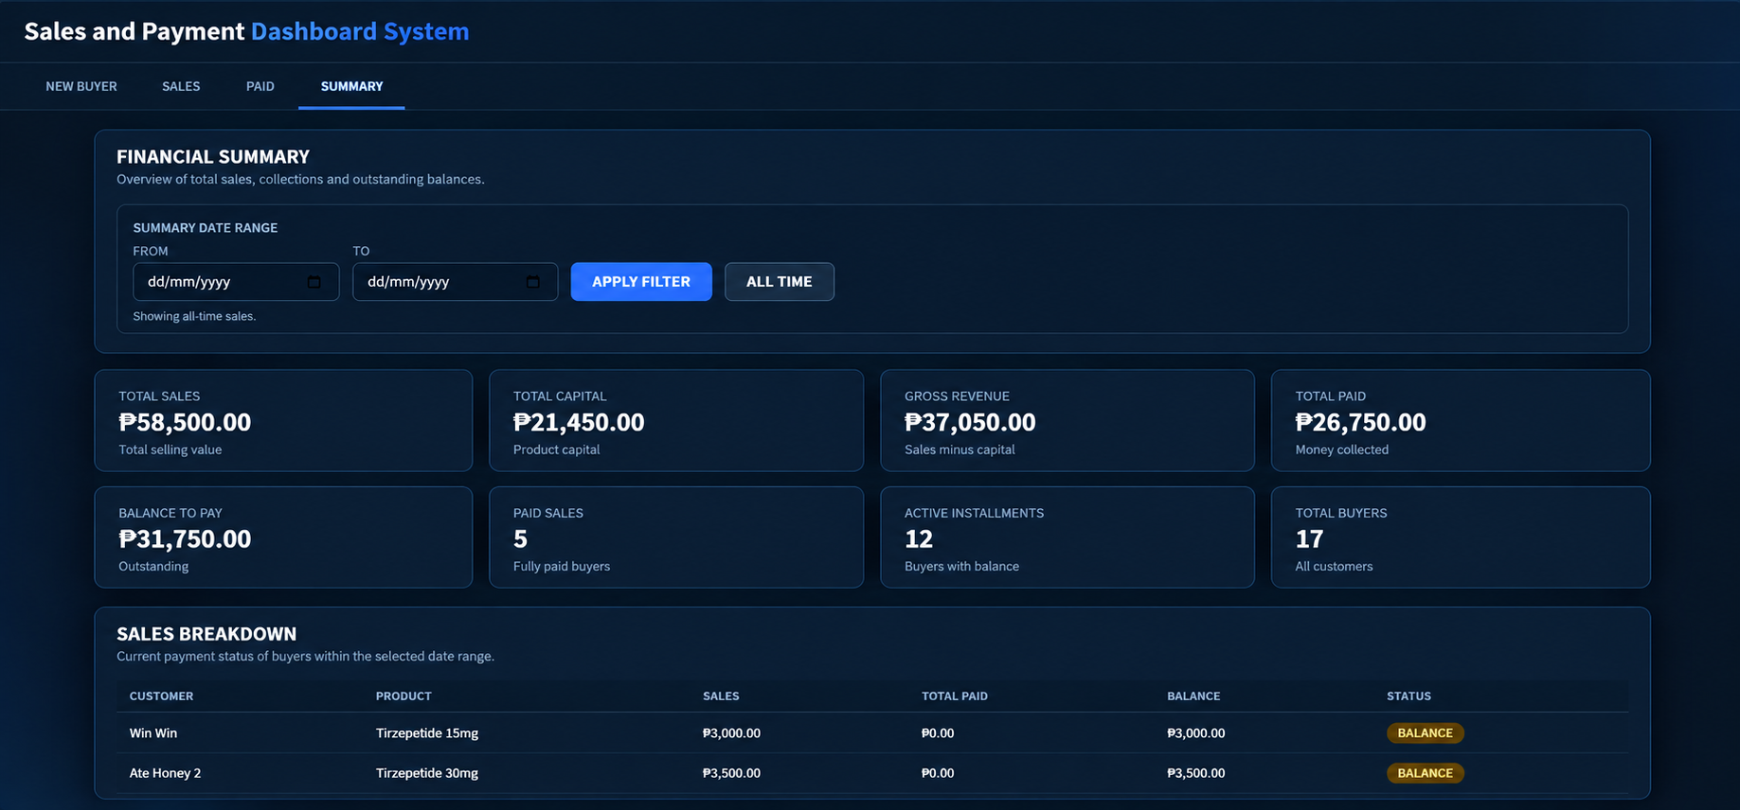This screenshot has height=810, width=1740.
Task: Click the Balance To Pay value ₱31,750.00
Action: 185,539
